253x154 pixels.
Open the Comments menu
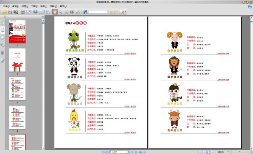[43, 6]
